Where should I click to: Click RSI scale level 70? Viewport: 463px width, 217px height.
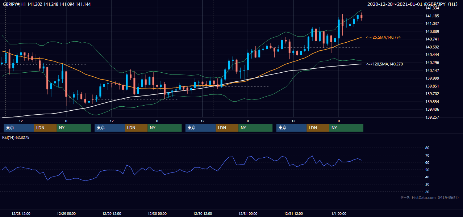(x=427, y=155)
